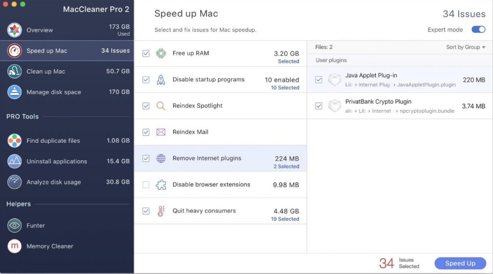Image resolution: width=493 pixels, height=274 pixels.
Task: Select the Disable startup programs label
Action: pos(208,80)
